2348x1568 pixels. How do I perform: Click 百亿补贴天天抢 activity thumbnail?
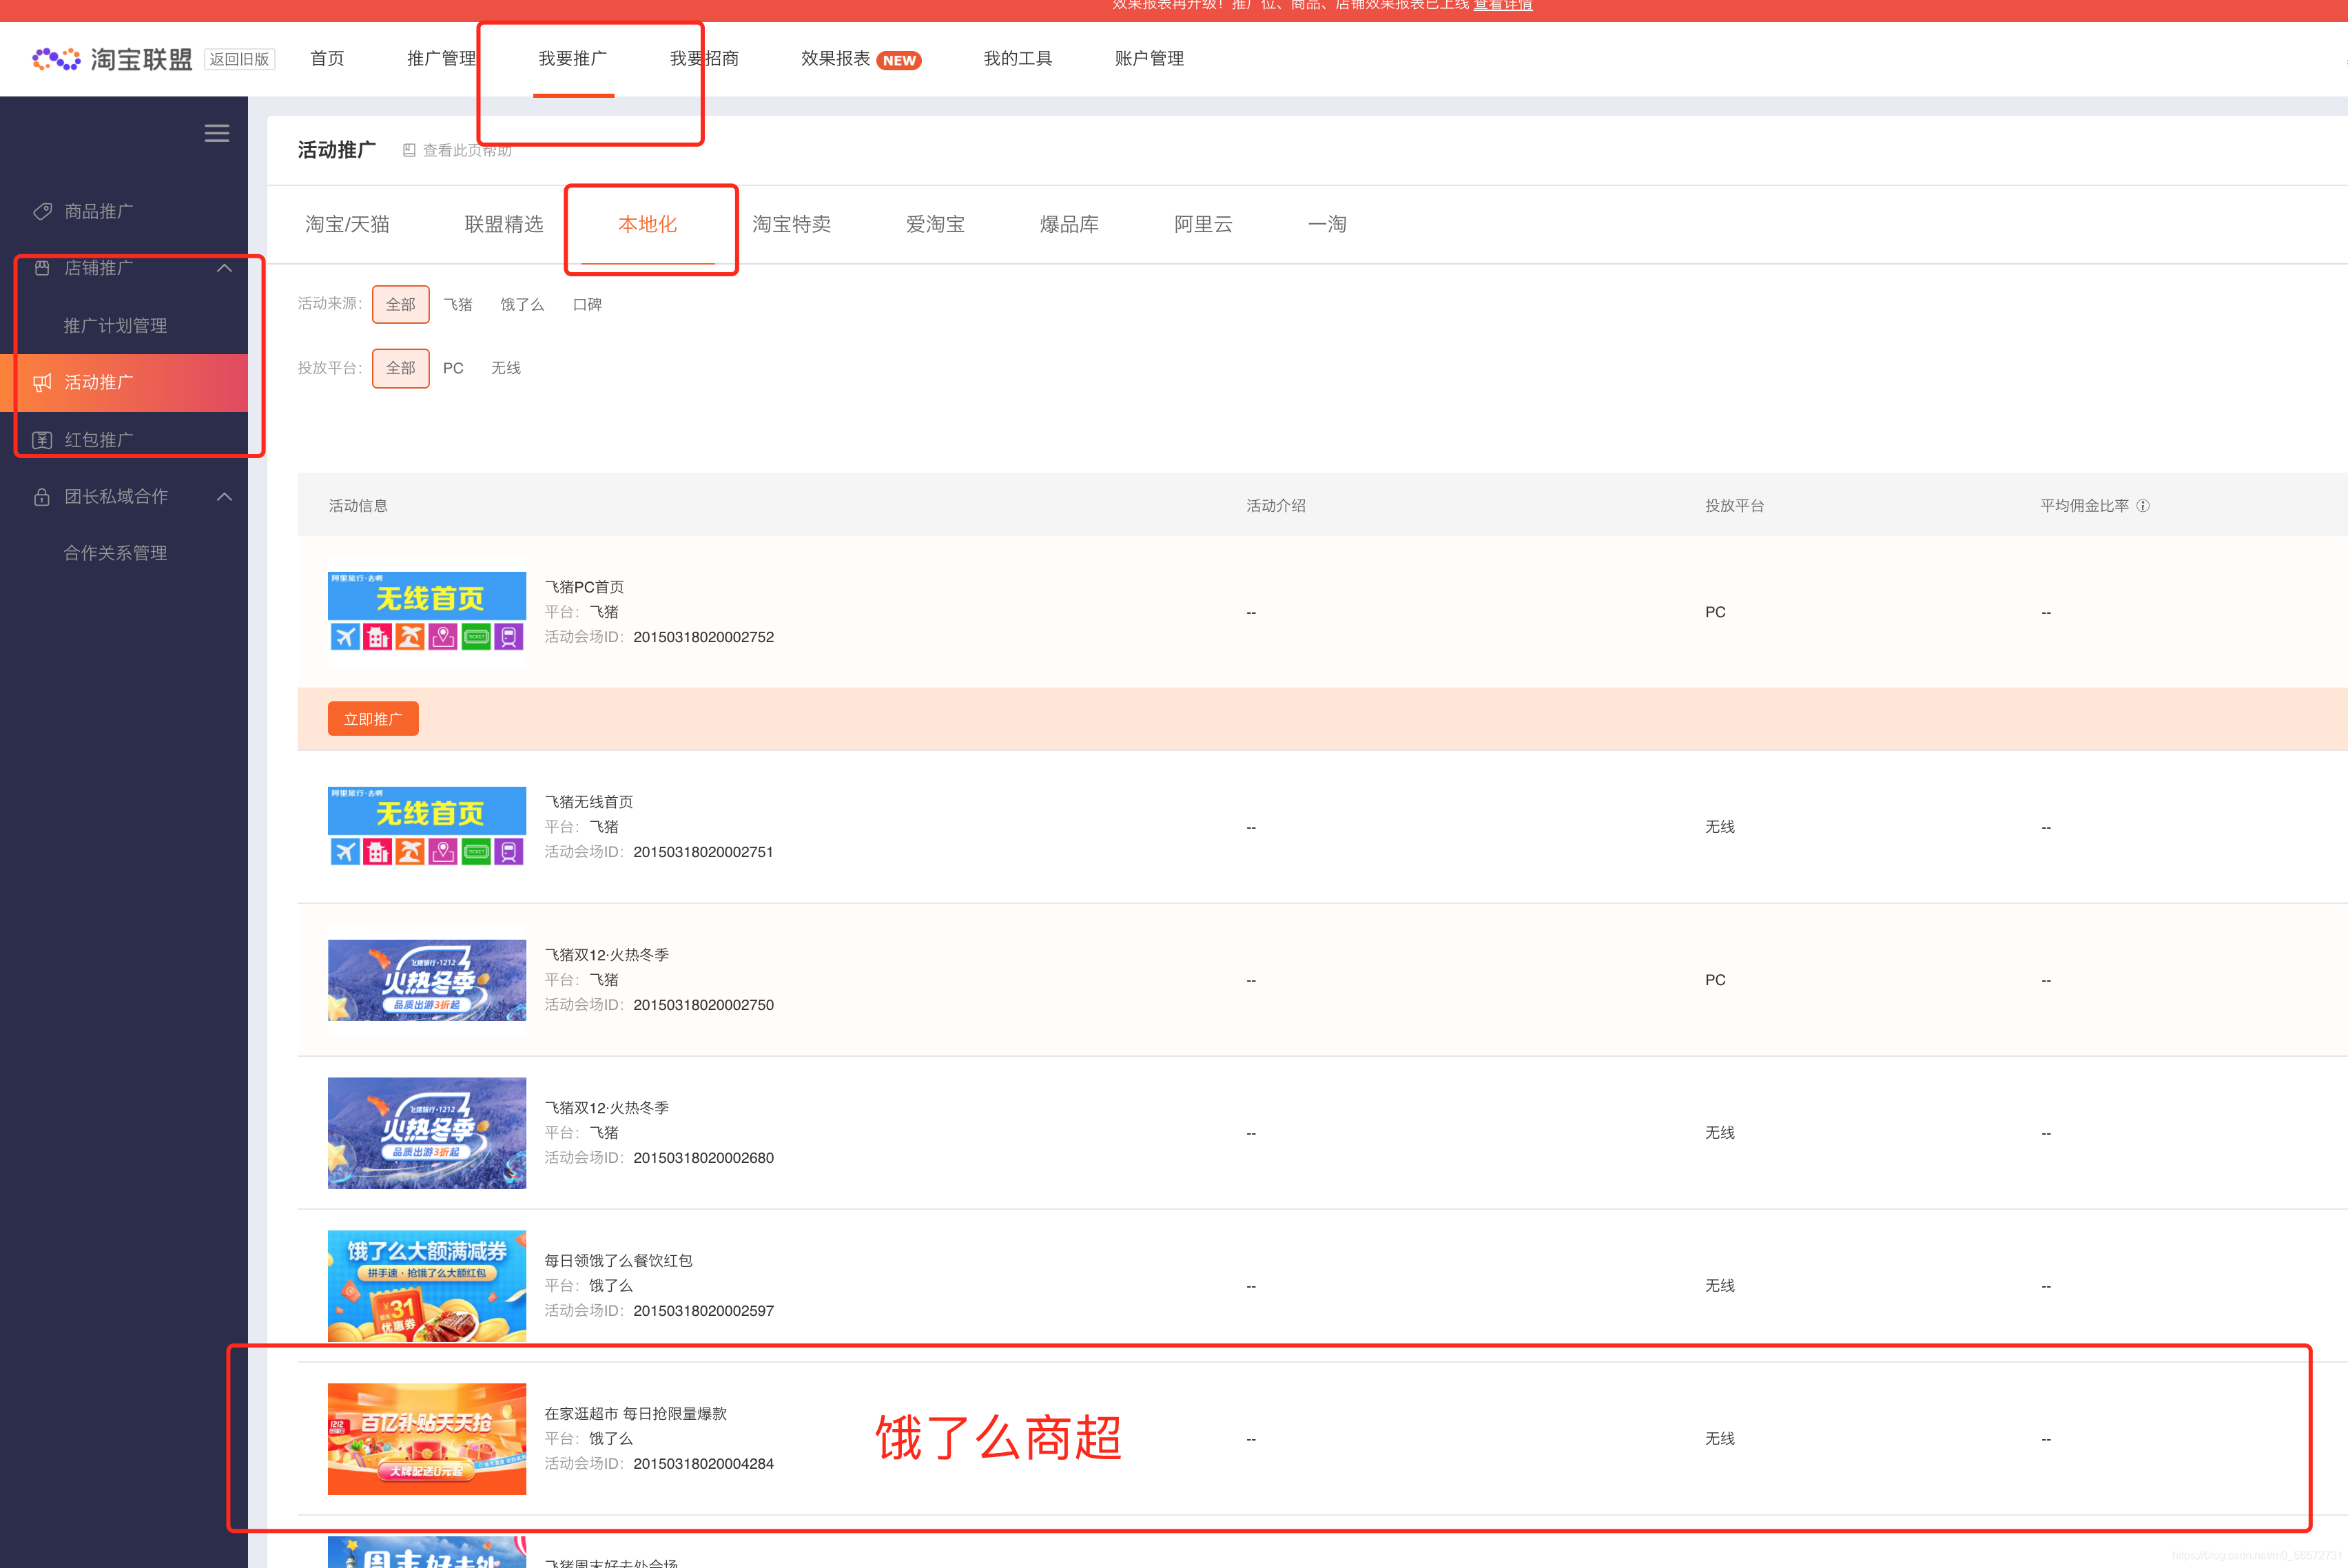click(x=427, y=1439)
